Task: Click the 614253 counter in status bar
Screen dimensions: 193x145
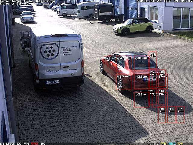Action: pos(7,143)
